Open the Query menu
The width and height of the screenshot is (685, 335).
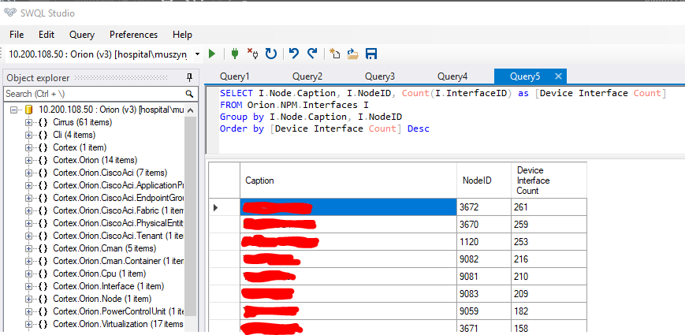click(82, 35)
